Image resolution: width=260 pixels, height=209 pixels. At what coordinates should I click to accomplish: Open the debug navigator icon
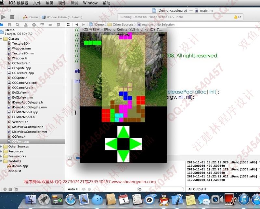pyautogui.click(x=42, y=25)
